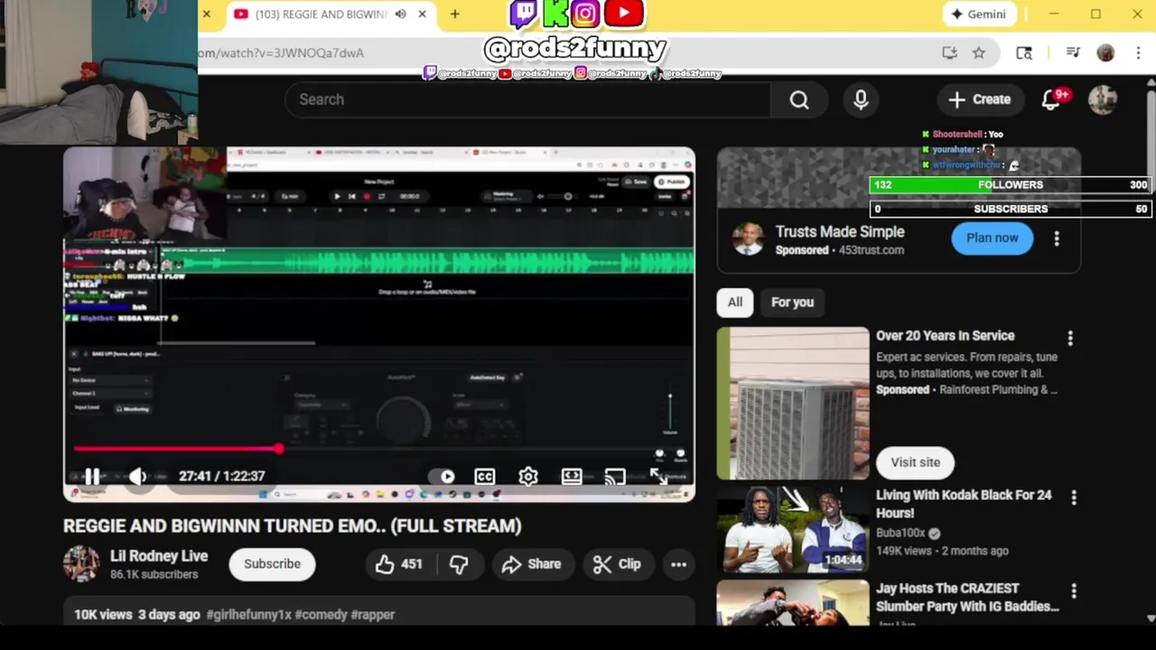This screenshot has height=650, width=1156.
Task: Open hashtag #girlhefunny1x
Action: point(249,615)
